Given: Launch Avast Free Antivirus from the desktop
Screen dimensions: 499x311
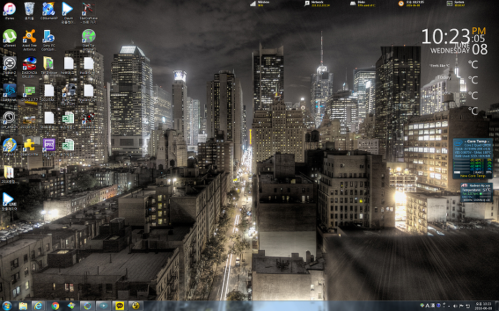Looking at the screenshot, I should click(x=29, y=38).
